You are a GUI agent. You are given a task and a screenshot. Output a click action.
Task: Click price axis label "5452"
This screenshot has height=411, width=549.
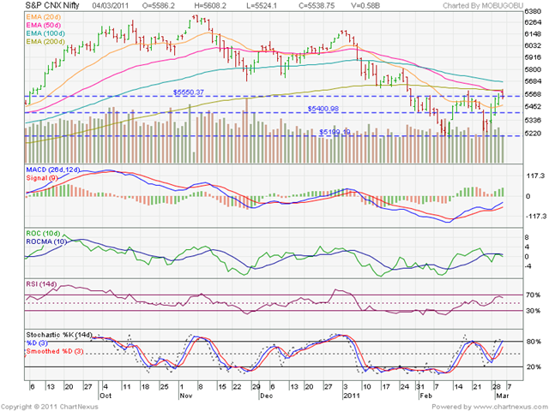pyautogui.click(x=534, y=106)
